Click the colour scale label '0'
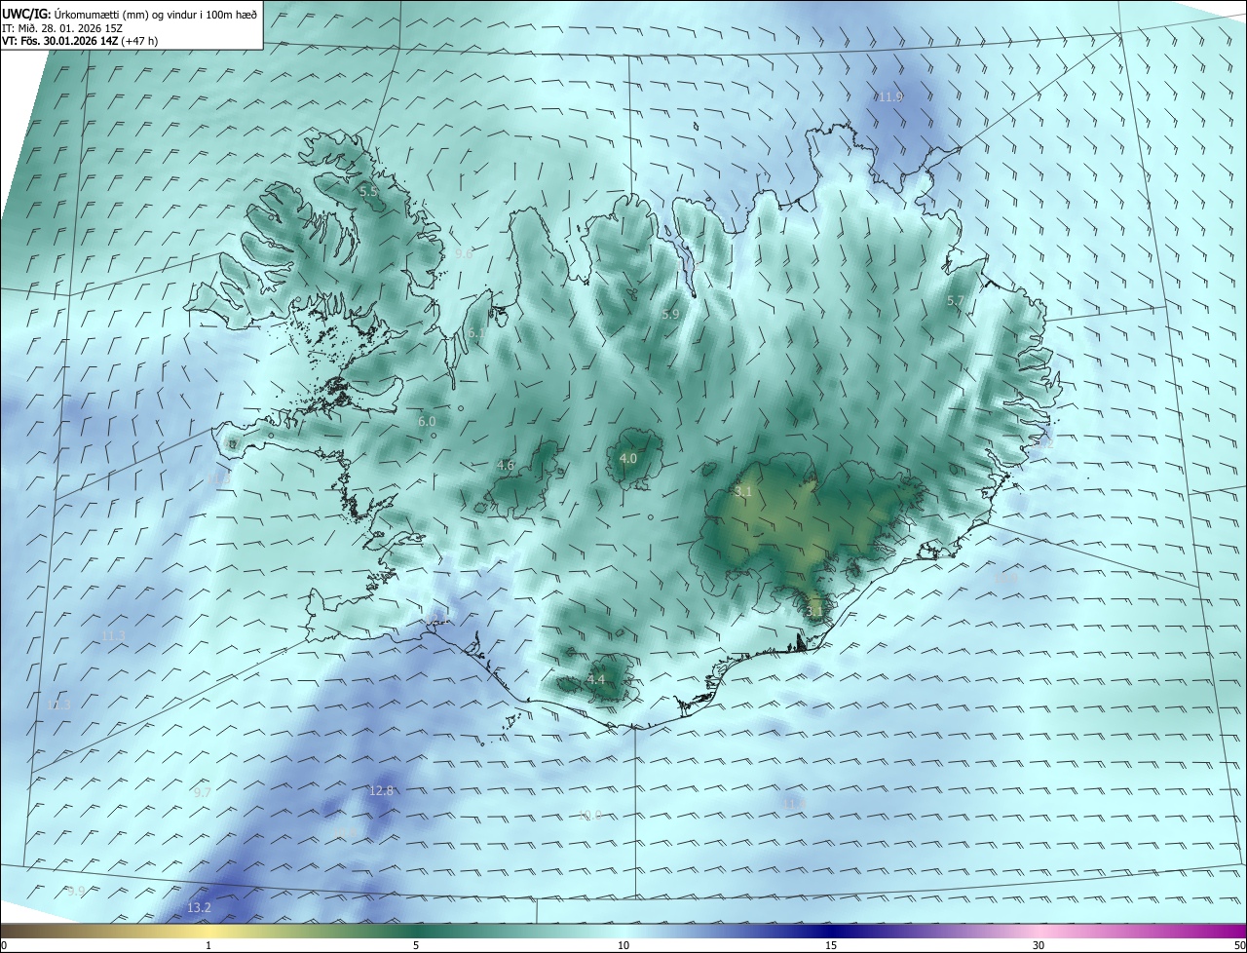The width and height of the screenshot is (1247, 953). pos(4,945)
